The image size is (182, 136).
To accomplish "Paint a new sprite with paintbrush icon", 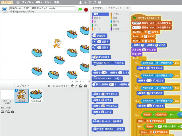I will pyautogui.click(x=76, y=86).
